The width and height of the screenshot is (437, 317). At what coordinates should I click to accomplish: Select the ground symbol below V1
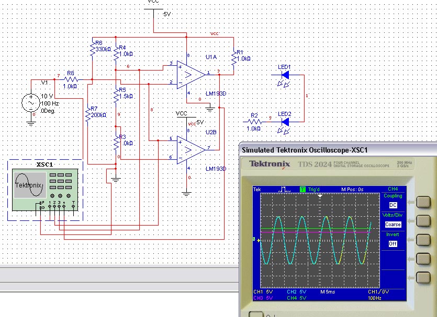tap(31, 123)
